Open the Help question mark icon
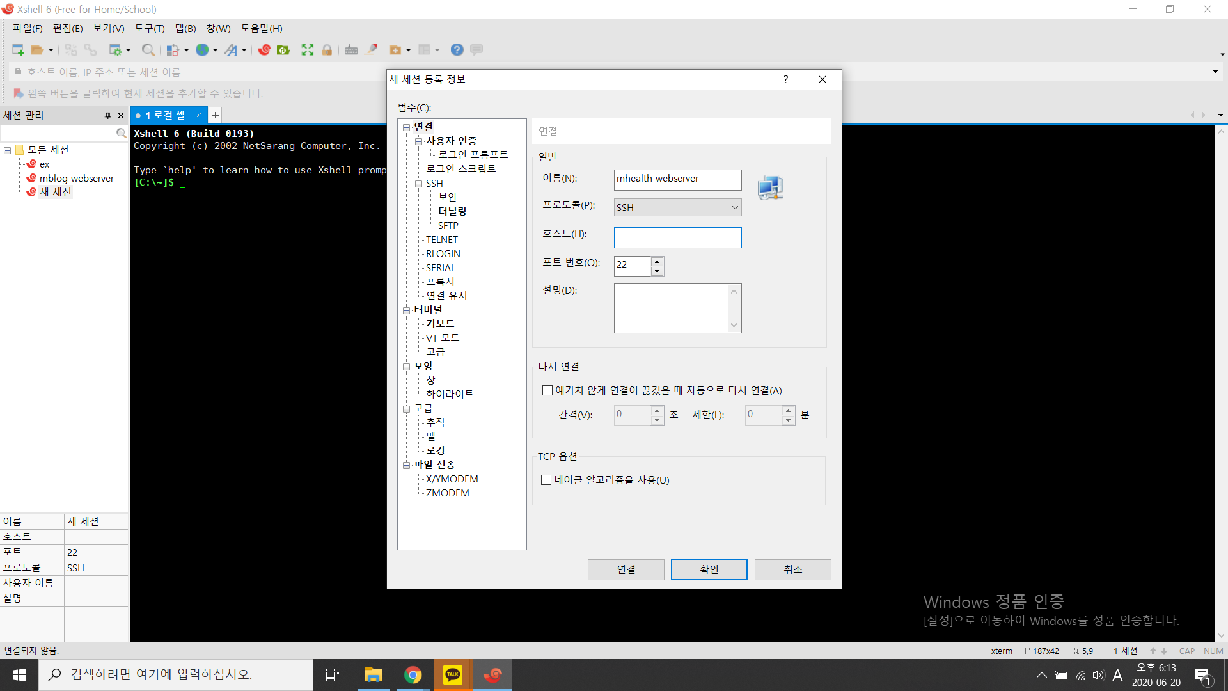This screenshot has height=691, width=1228. [457, 50]
